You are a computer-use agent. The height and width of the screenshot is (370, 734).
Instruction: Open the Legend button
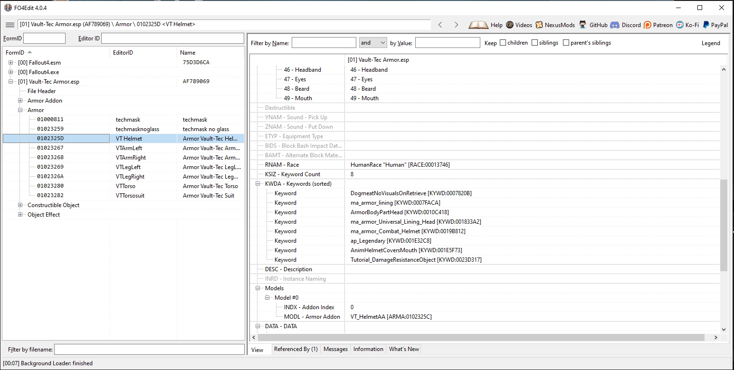click(x=711, y=43)
